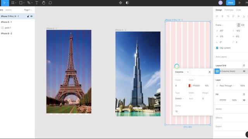
Task: Click the blend mode drop icon in the Layer section
Action: 217,86
